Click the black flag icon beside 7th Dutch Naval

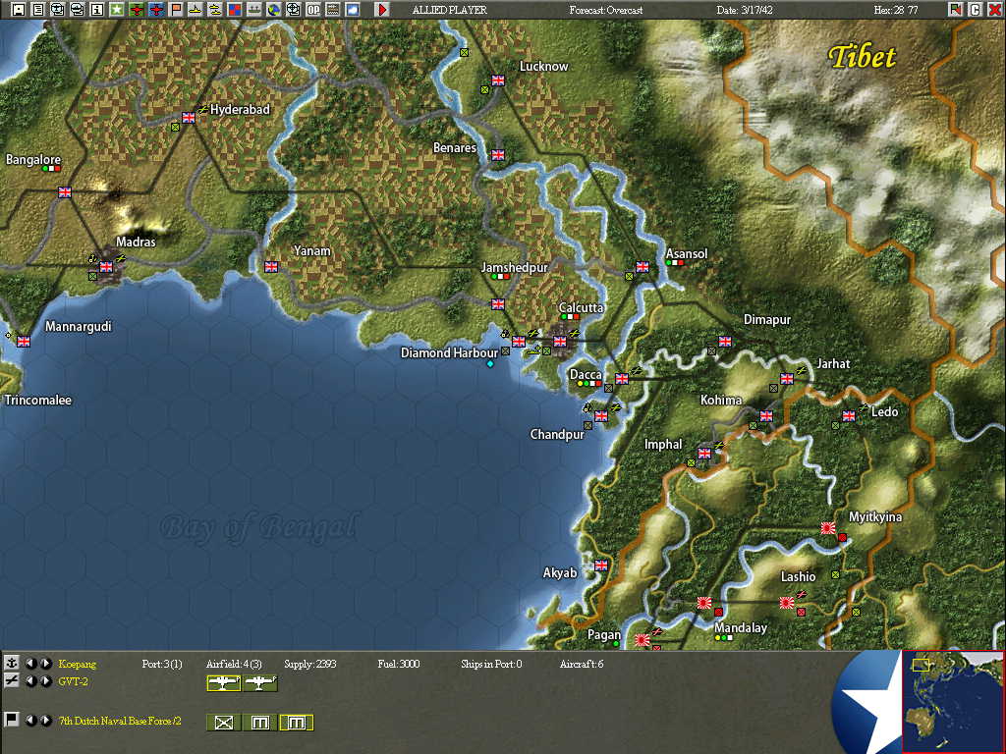(11, 720)
